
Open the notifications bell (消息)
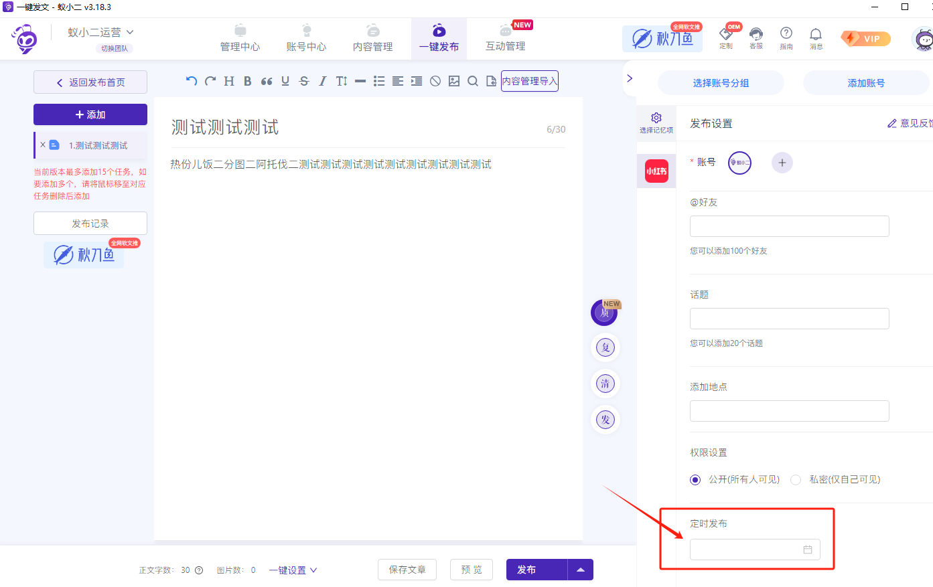(816, 37)
